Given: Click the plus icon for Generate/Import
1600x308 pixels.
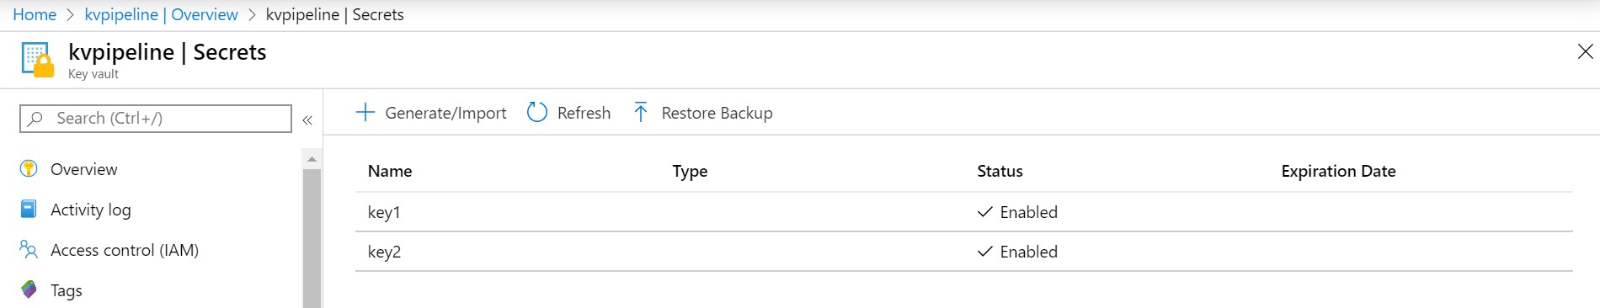Looking at the screenshot, I should point(365,112).
